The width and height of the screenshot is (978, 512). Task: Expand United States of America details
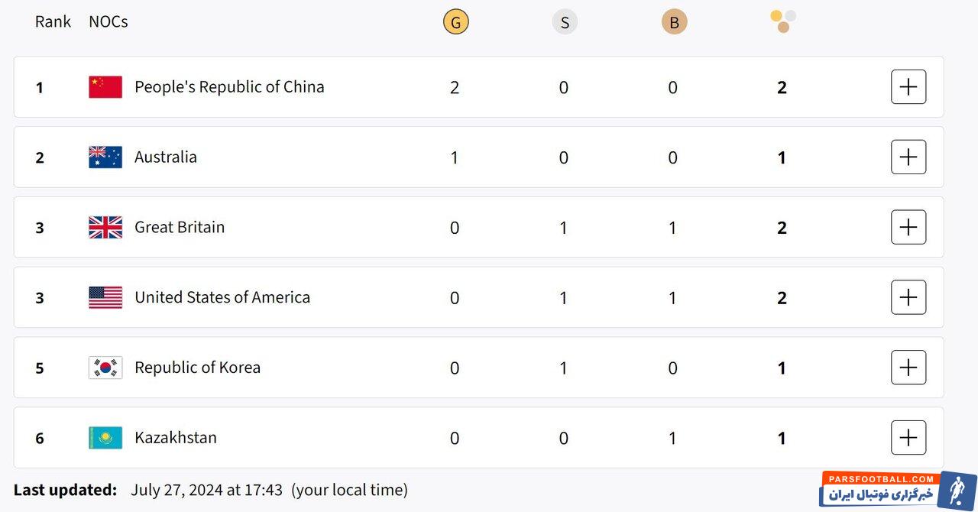908,297
